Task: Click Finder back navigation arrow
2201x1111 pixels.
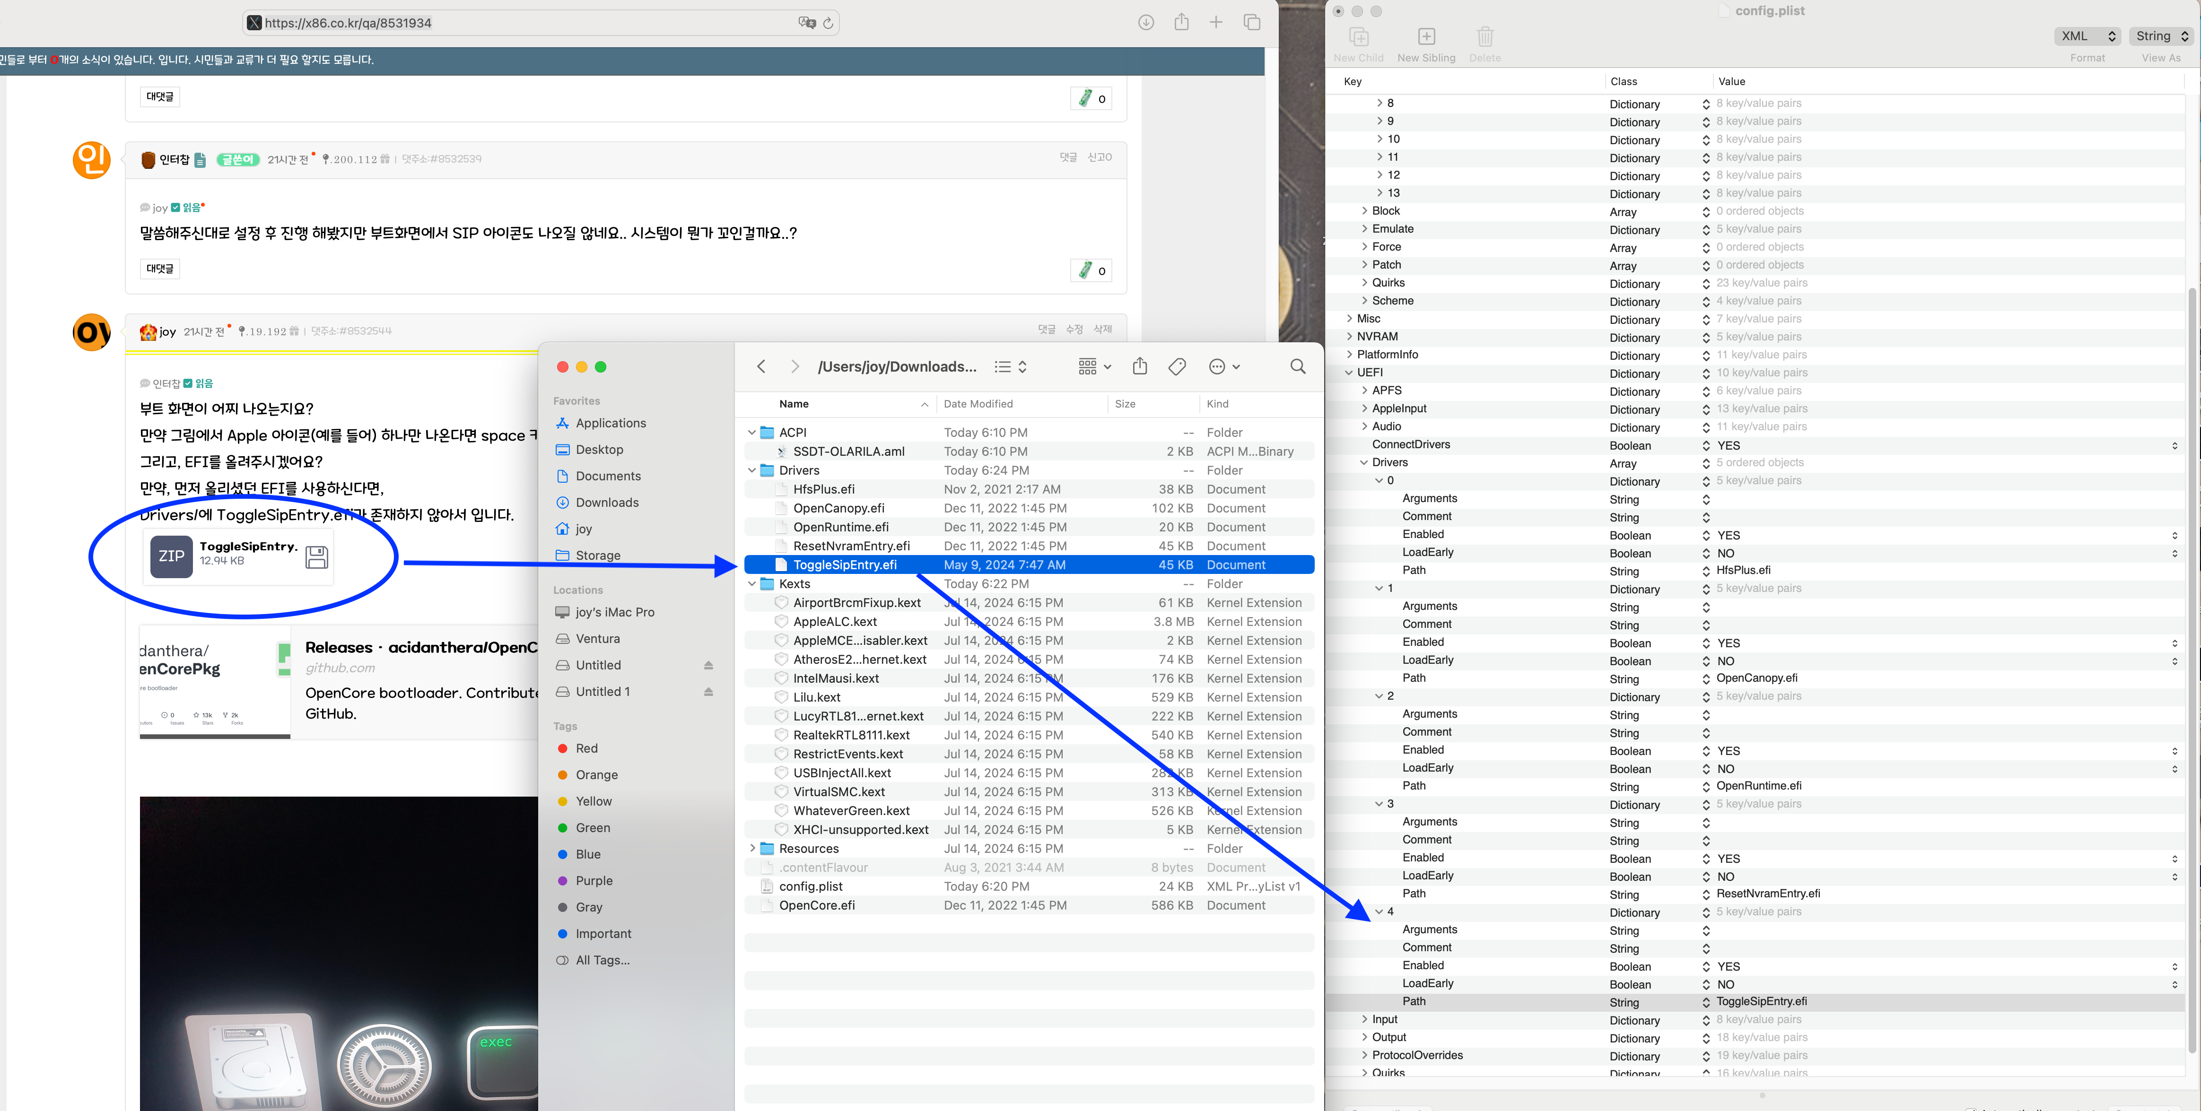Action: point(760,366)
